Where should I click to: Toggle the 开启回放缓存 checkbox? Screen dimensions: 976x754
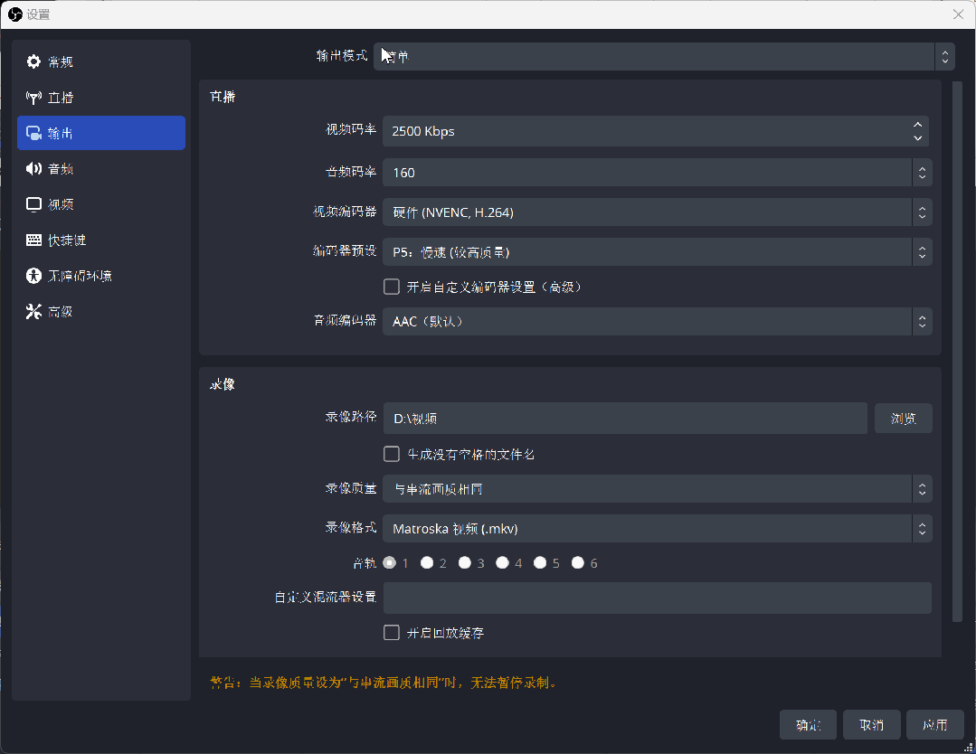[x=392, y=633]
